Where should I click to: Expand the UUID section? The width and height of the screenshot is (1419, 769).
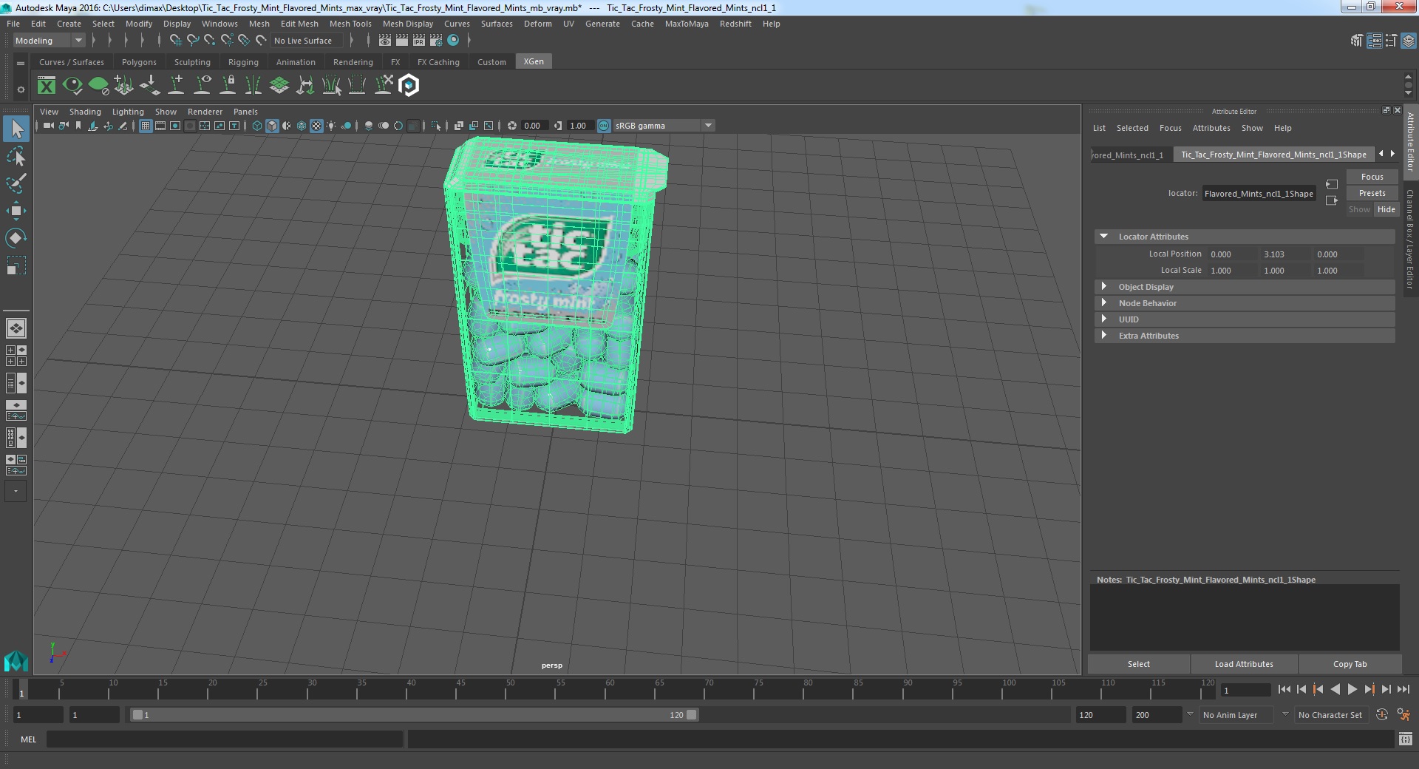pyautogui.click(x=1103, y=319)
